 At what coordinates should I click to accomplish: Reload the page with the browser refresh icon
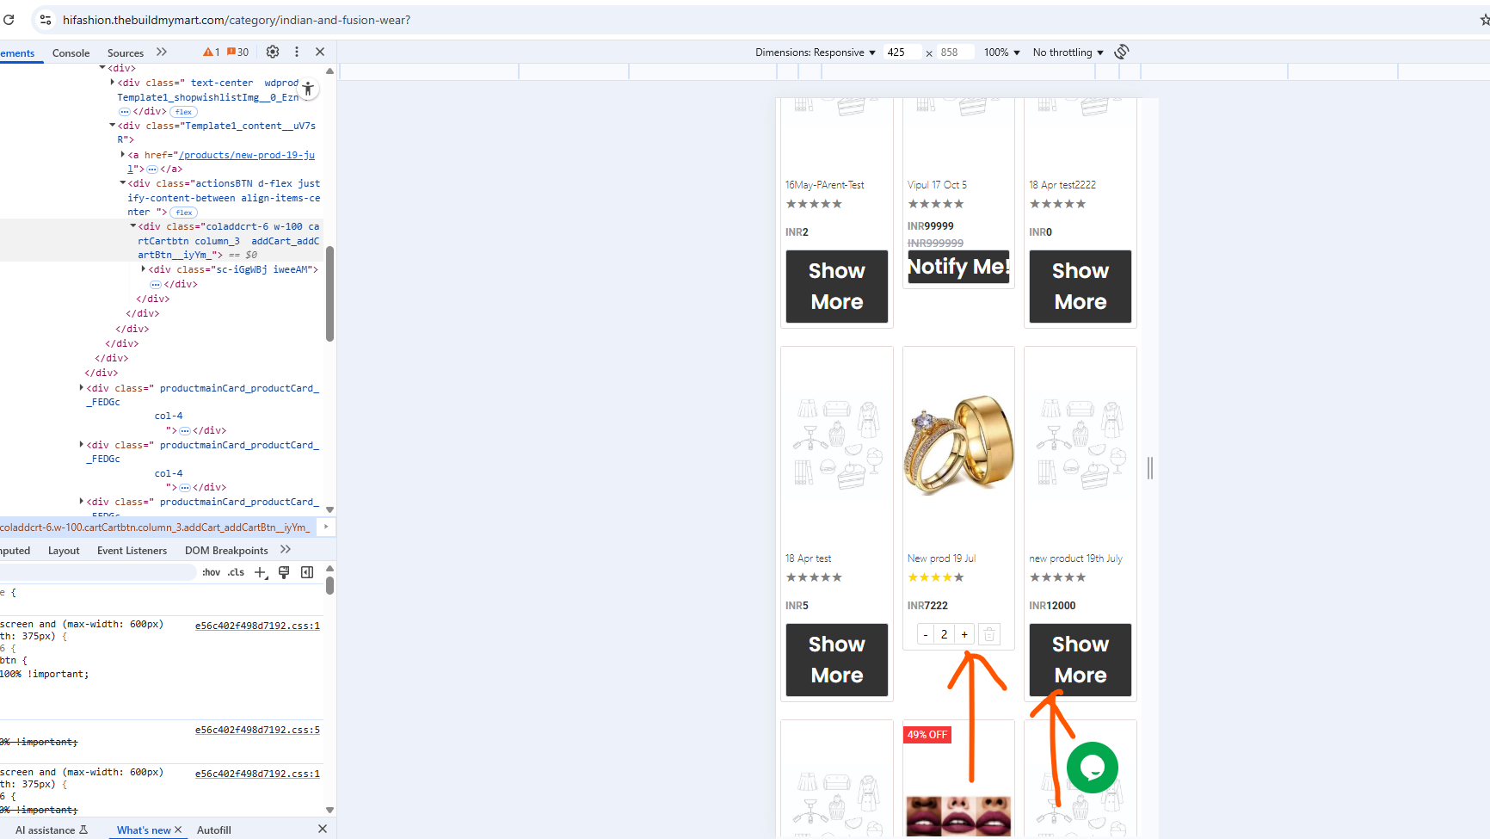click(x=9, y=19)
